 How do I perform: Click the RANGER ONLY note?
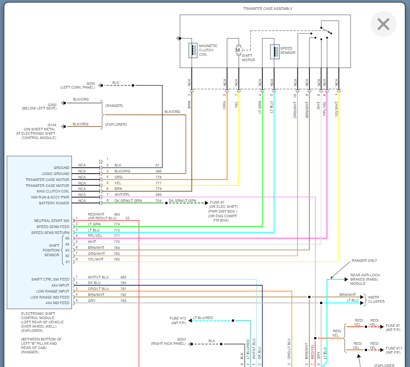[x=364, y=260]
